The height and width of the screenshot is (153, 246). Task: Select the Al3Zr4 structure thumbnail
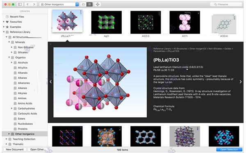[224, 23]
